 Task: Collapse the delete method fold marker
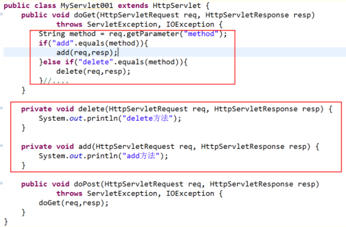pyautogui.click(x=1, y=108)
